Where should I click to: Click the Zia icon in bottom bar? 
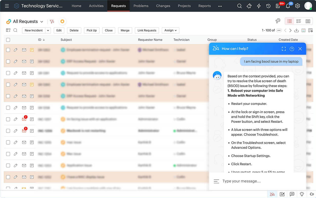[x=272, y=194]
